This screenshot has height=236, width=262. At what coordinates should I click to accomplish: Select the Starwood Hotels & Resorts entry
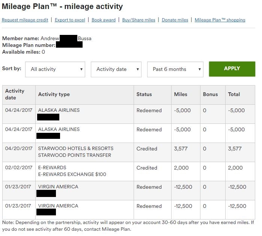coord(75,149)
